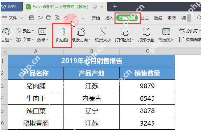Viewport: 201px width, 130px height.
Task: Select the cell 9879
Action: pyautogui.click(x=147, y=86)
